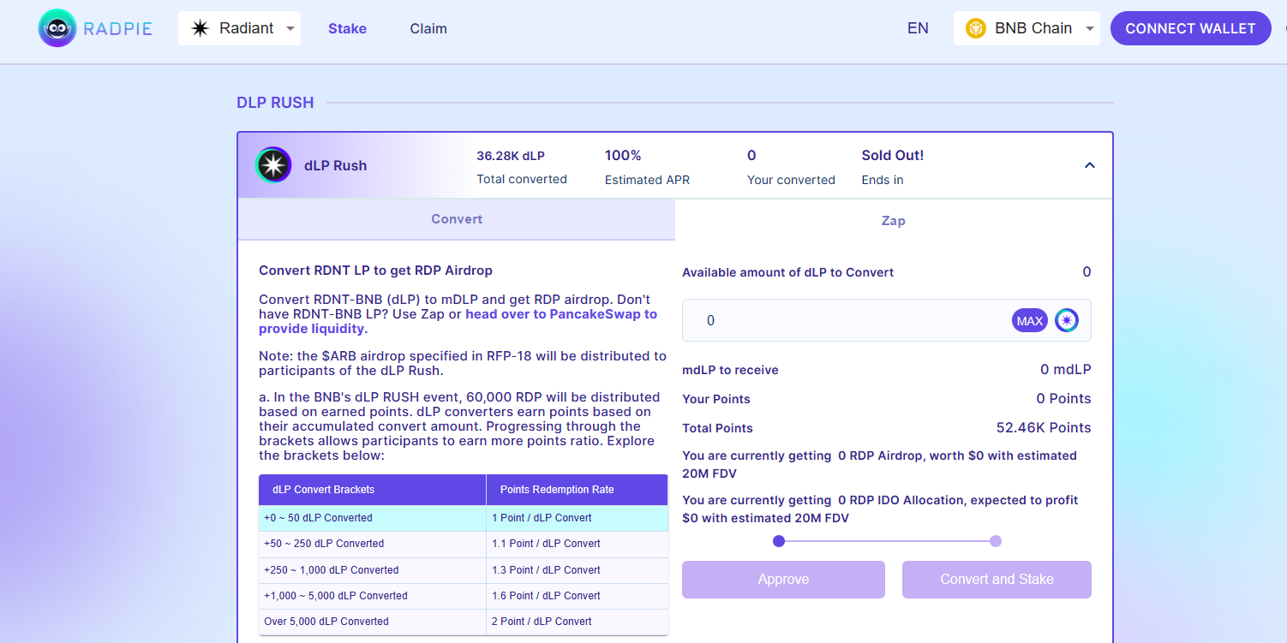Open the Radiant protocol dropdown
Viewport: 1287px width, 643px height.
click(239, 28)
